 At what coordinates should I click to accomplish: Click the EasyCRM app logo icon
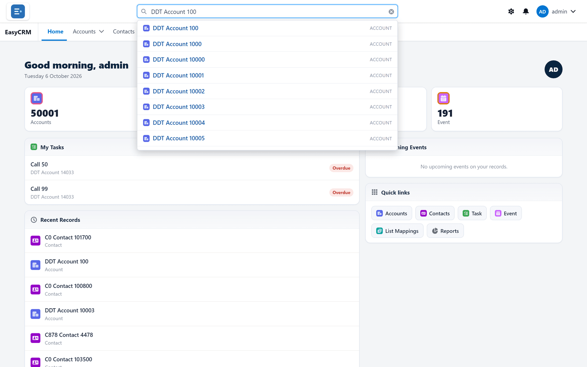point(18,11)
